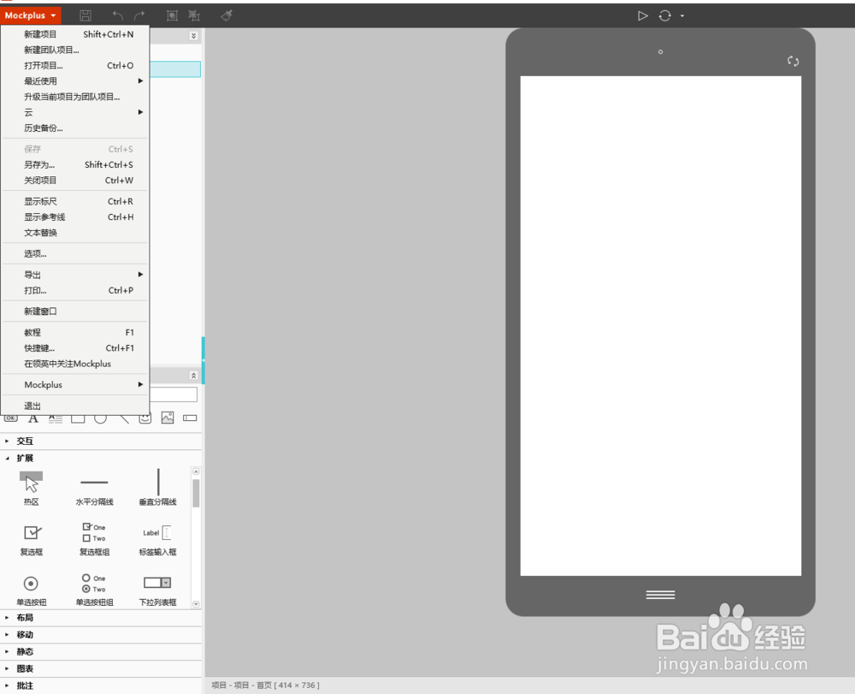Click the component search input field
855x694 pixels.
(x=174, y=394)
